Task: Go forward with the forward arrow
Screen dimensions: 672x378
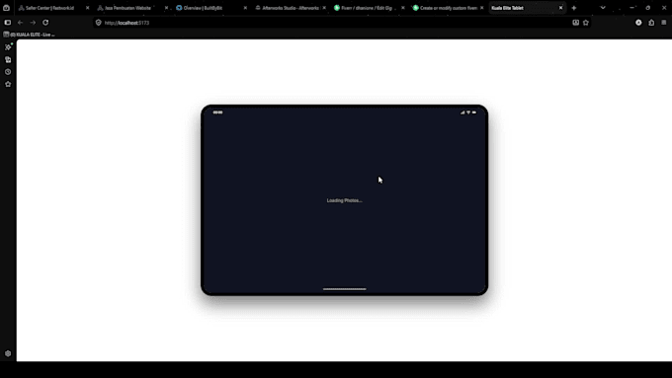Action: 33,23
